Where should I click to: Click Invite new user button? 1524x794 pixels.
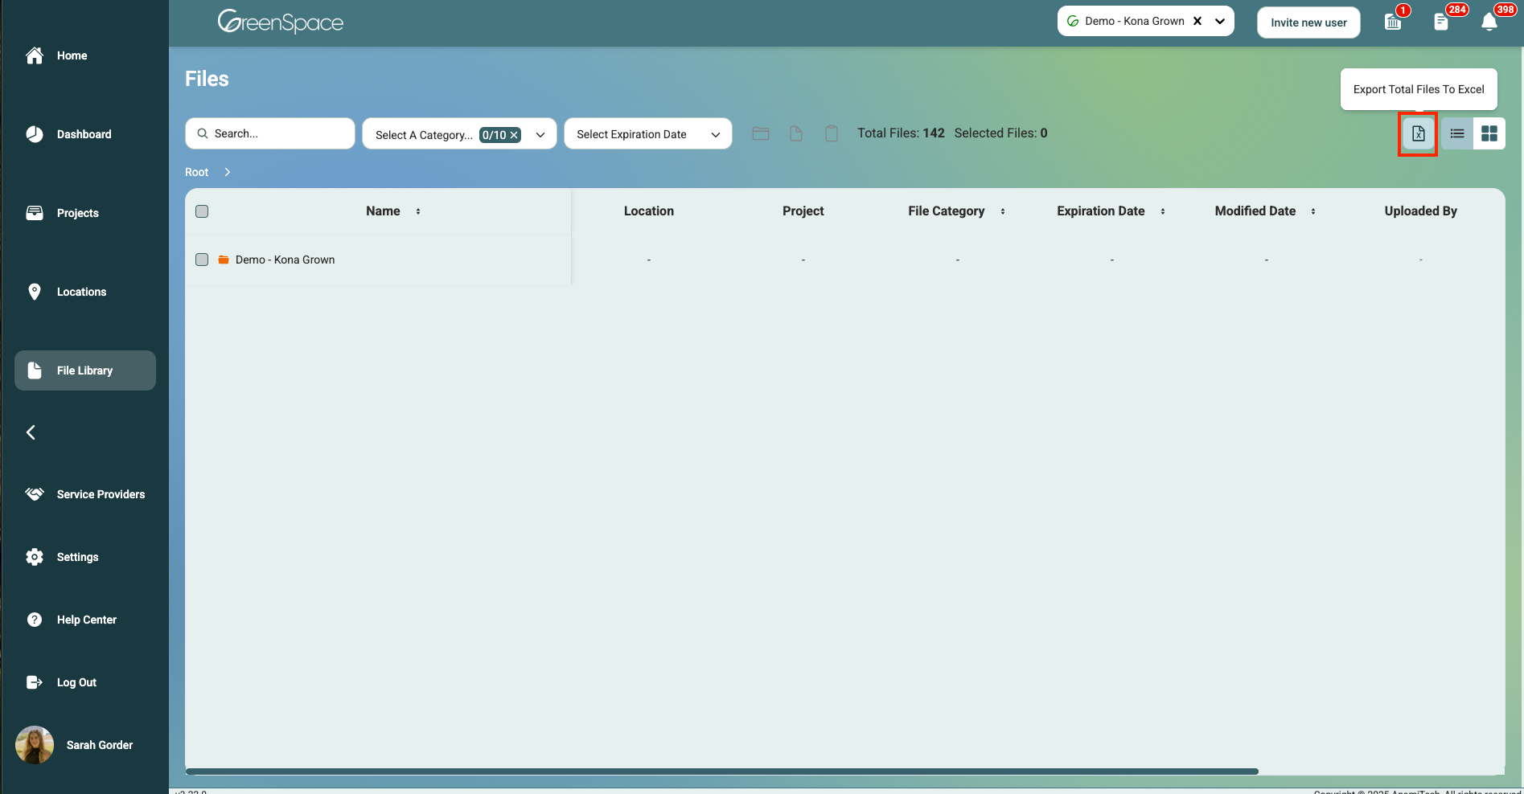(1308, 23)
